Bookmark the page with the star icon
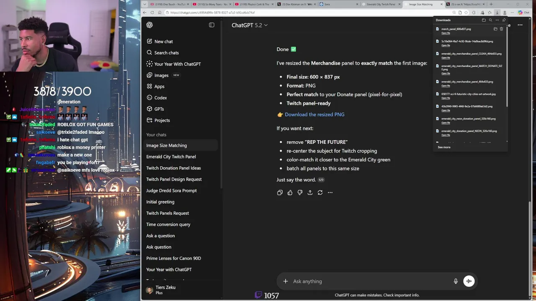Image resolution: width=536 pixels, height=301 pixels. tap(466, 13)
